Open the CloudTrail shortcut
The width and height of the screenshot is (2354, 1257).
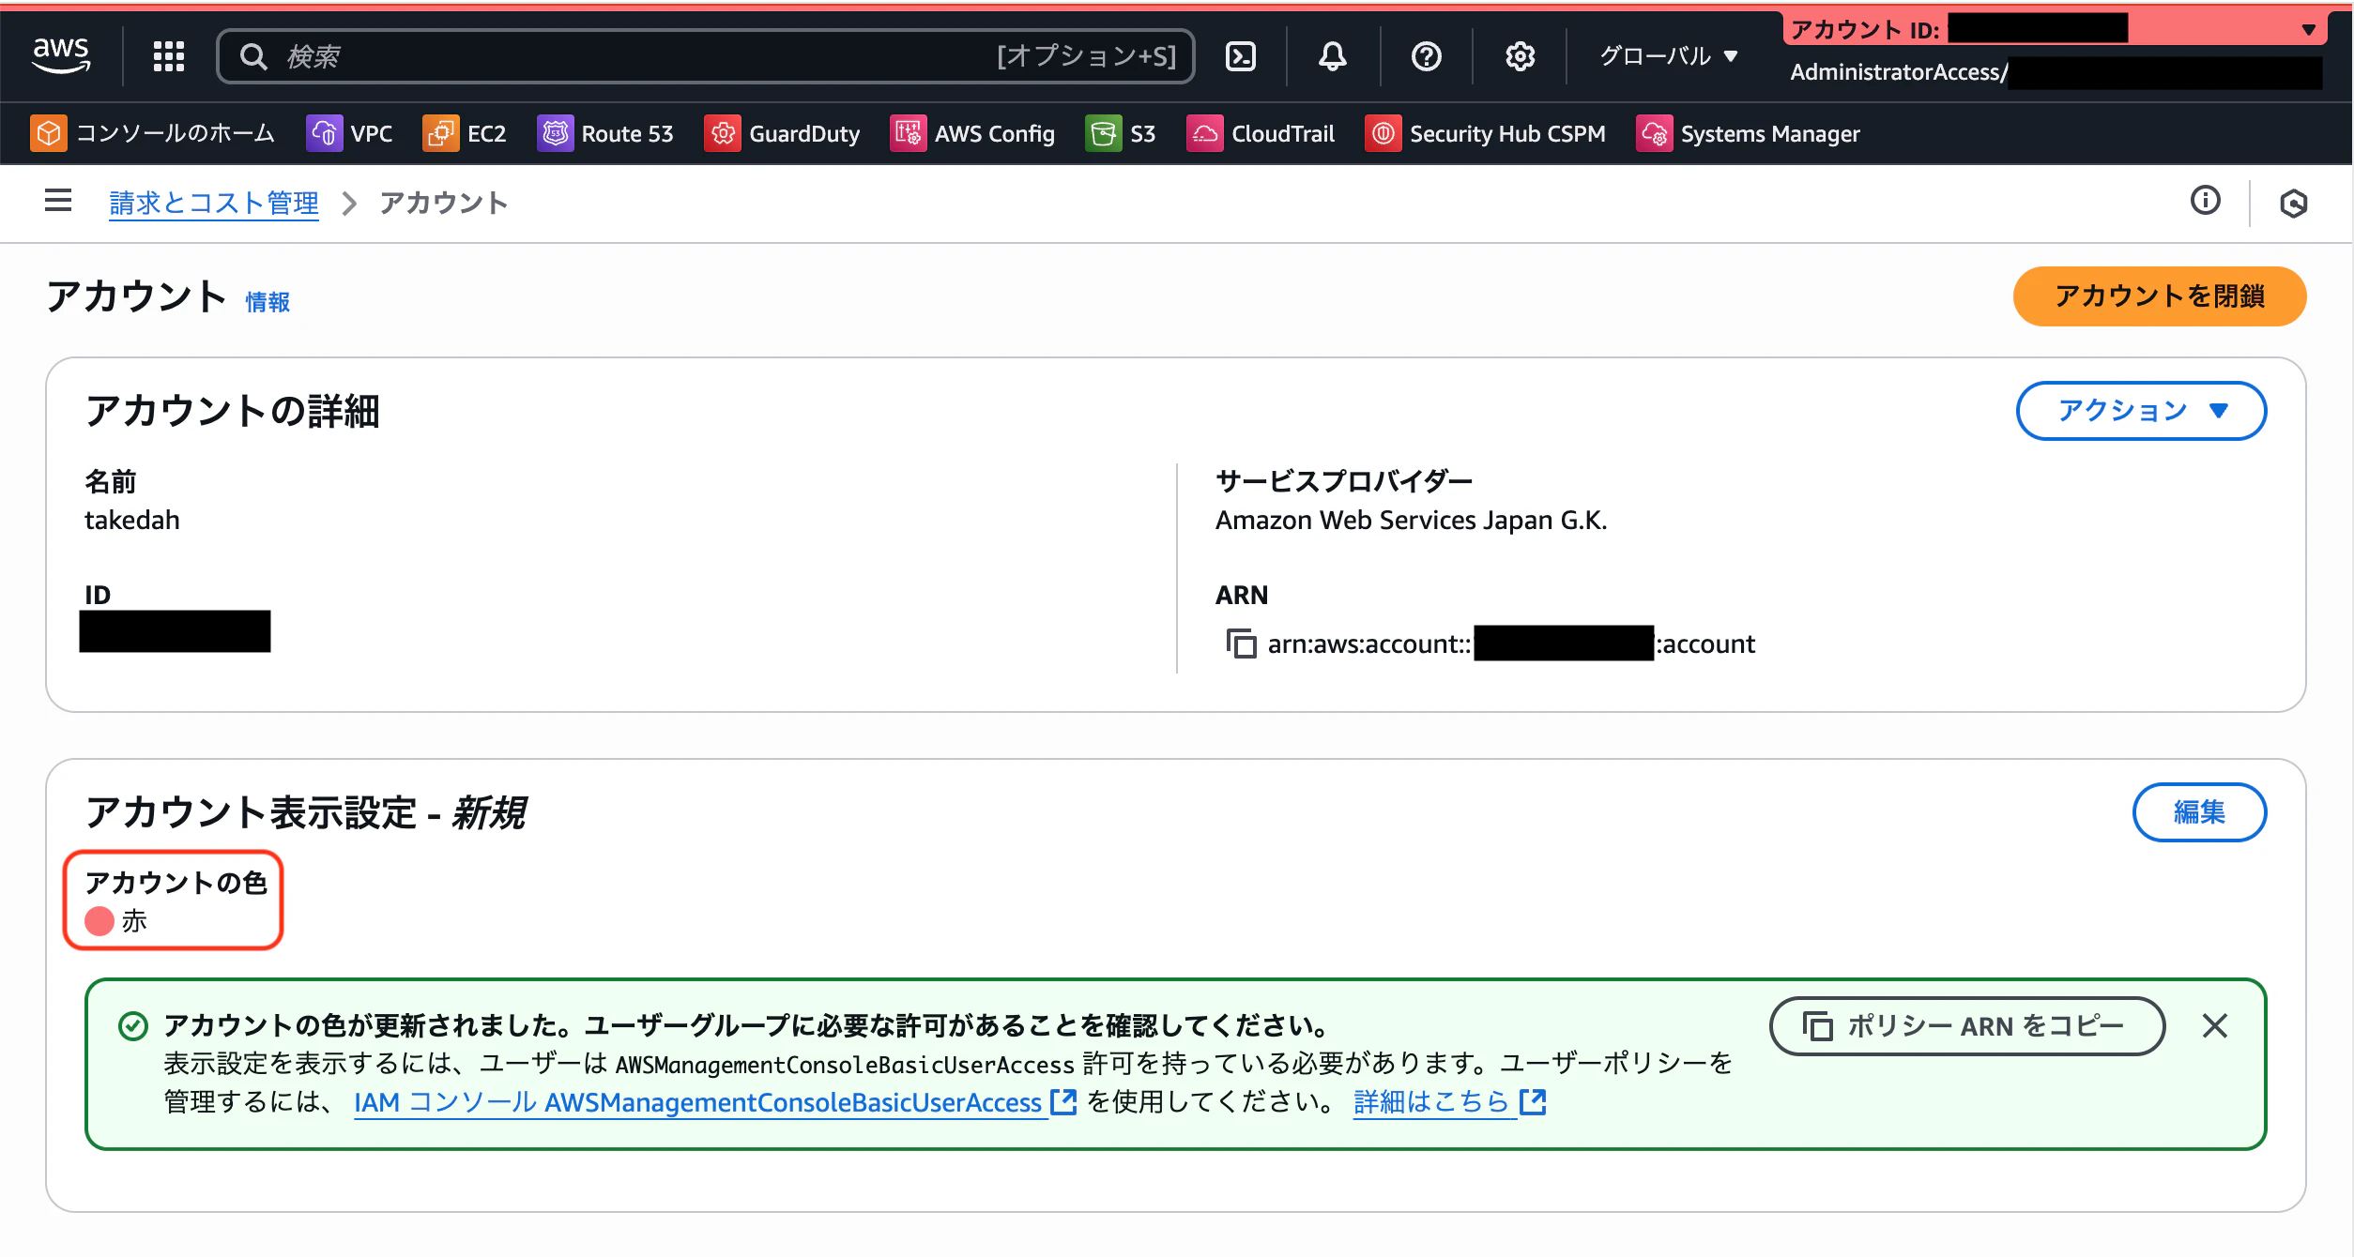[x=1261, y=133]
